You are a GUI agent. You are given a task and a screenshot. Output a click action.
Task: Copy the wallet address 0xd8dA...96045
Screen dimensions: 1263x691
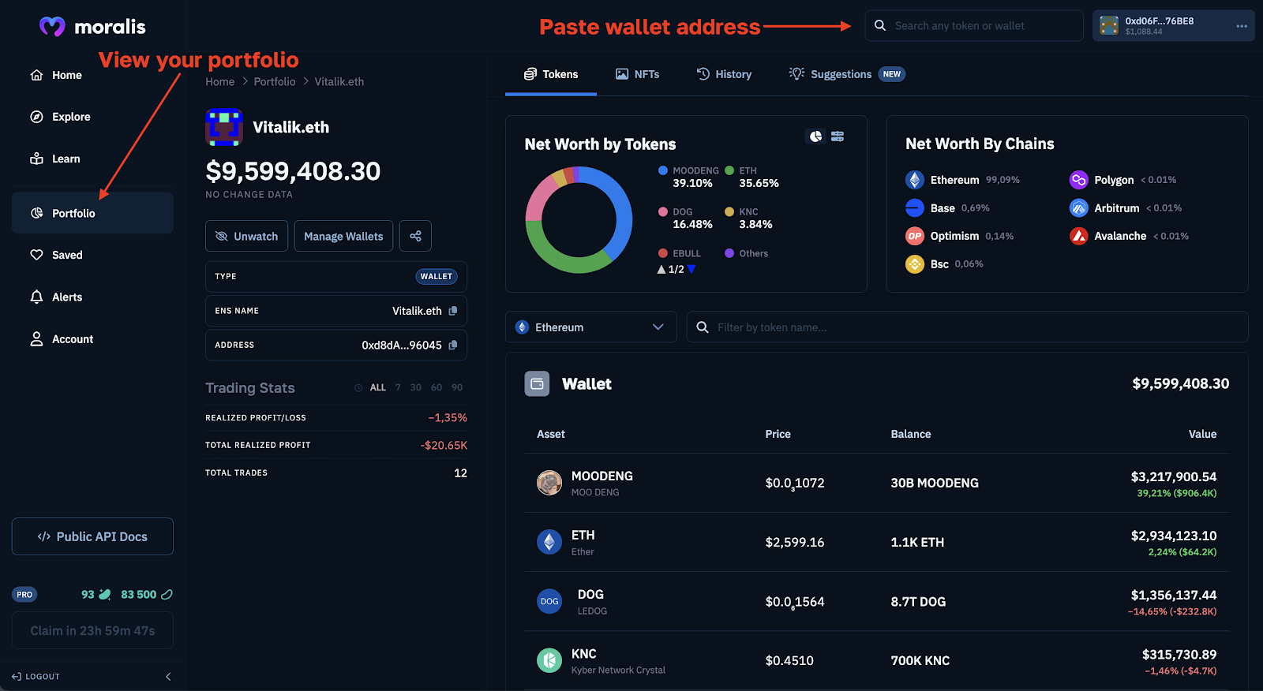(453, 345)
